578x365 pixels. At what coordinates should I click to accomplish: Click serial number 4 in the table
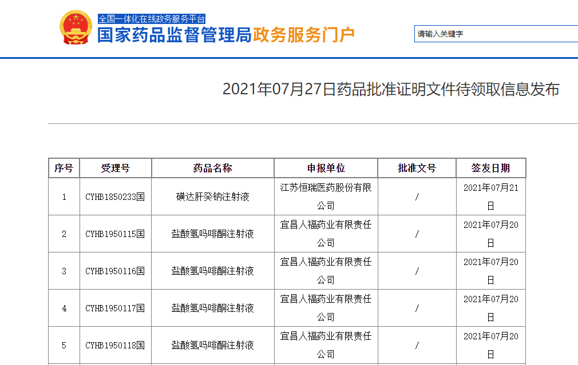[x=64, y=308]
